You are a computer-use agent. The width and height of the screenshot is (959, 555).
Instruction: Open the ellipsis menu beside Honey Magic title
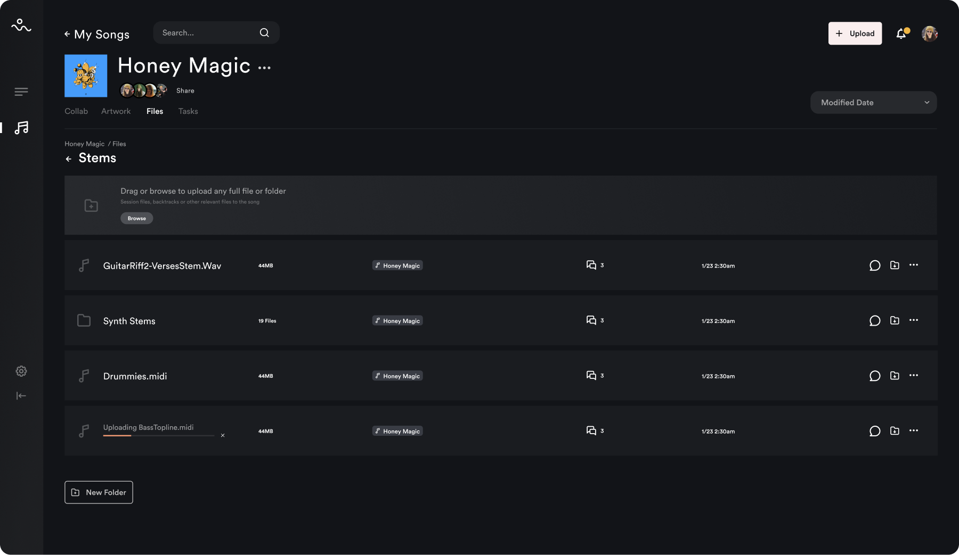[x=264, y=68]
